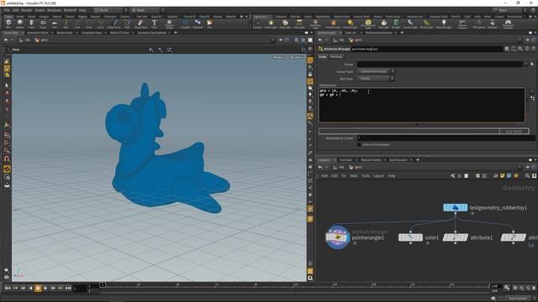This screenshot has height=302, width=538.
Task: Add a Spot Light from shelf
Action: 285,24
